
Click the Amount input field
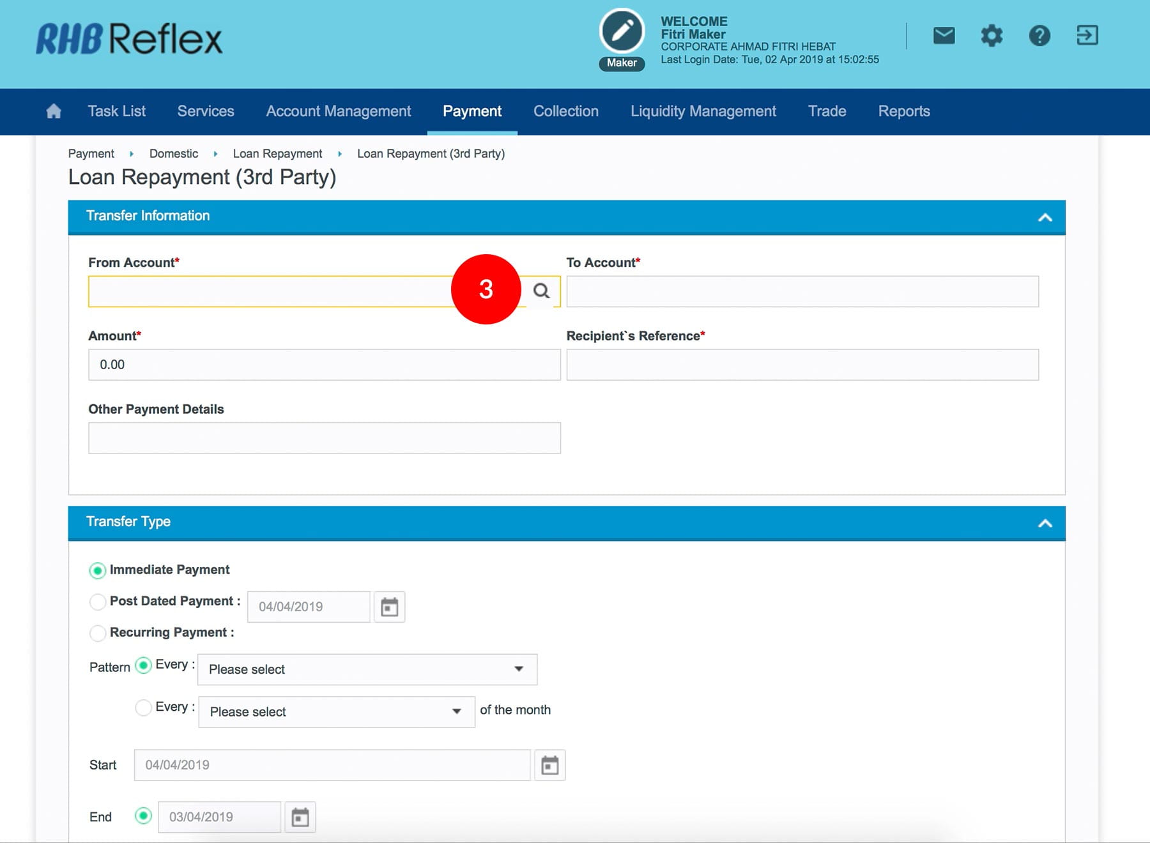pyautogui.click(x=324, y=365)
